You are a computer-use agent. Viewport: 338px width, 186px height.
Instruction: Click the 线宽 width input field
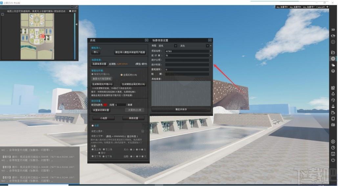(120, 105)
